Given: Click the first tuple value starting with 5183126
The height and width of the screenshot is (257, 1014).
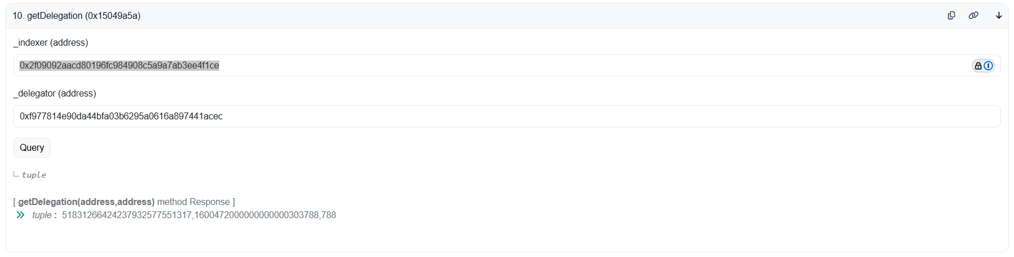Looking at the screenshot, I should [127, 215].
